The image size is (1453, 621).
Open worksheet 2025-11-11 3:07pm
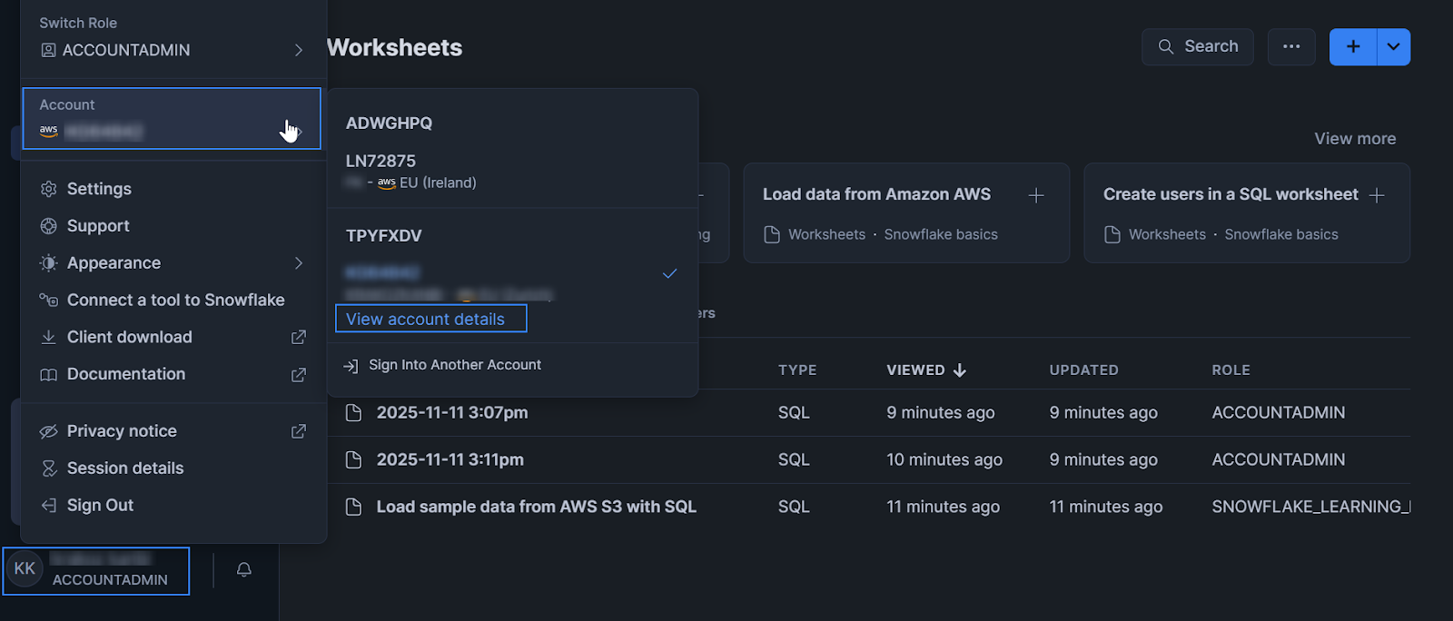pyautogui.click(x=452, y=413)
